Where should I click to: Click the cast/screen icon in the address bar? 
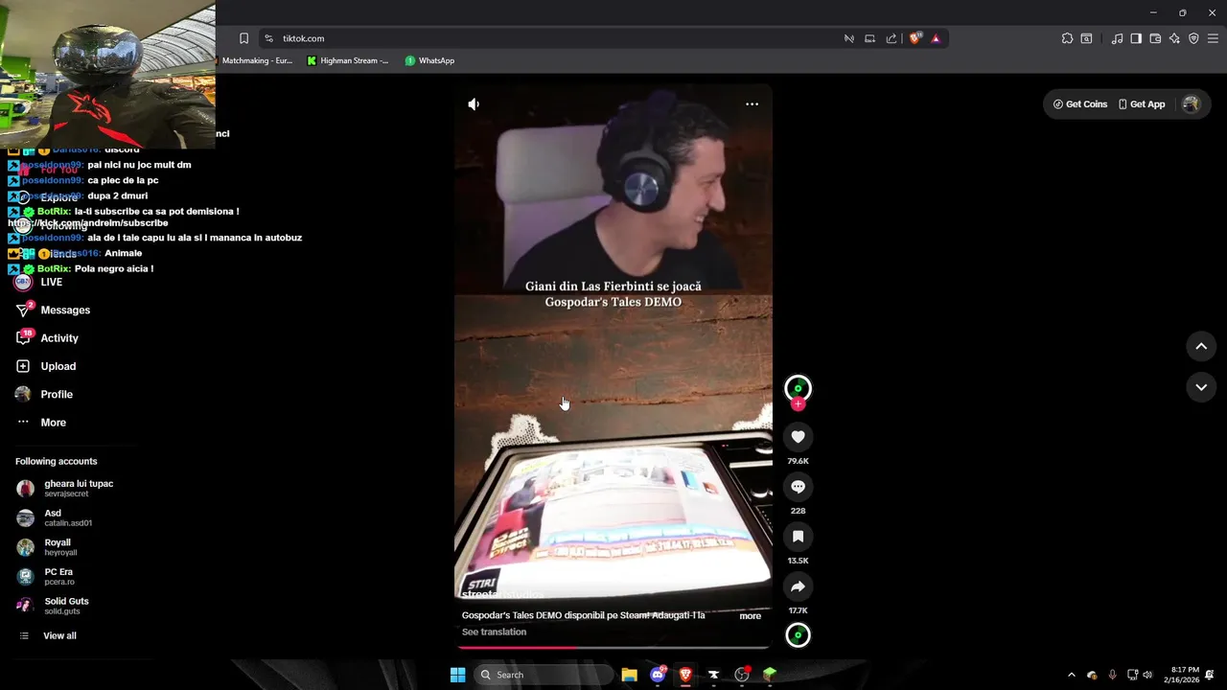click(869, 38)
